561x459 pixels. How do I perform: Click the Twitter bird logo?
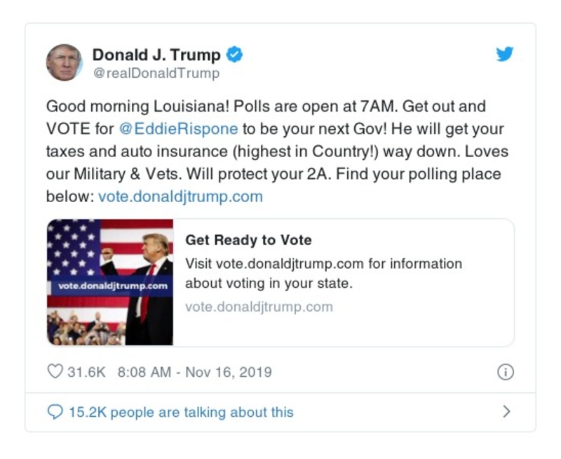click(x=505, y=53)
